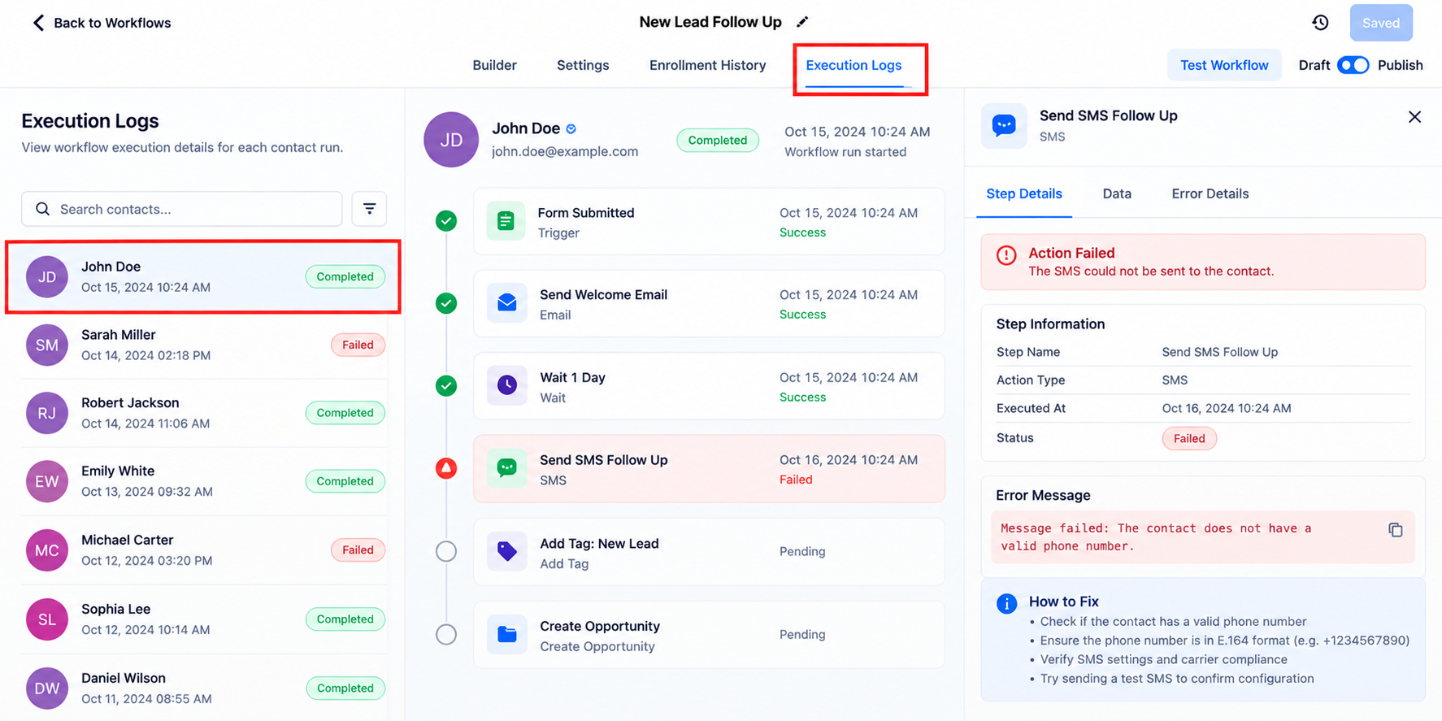Click the SMS icon in details panel header
Viewport: 1442px width, 721px height.
tap(1004, 125)
